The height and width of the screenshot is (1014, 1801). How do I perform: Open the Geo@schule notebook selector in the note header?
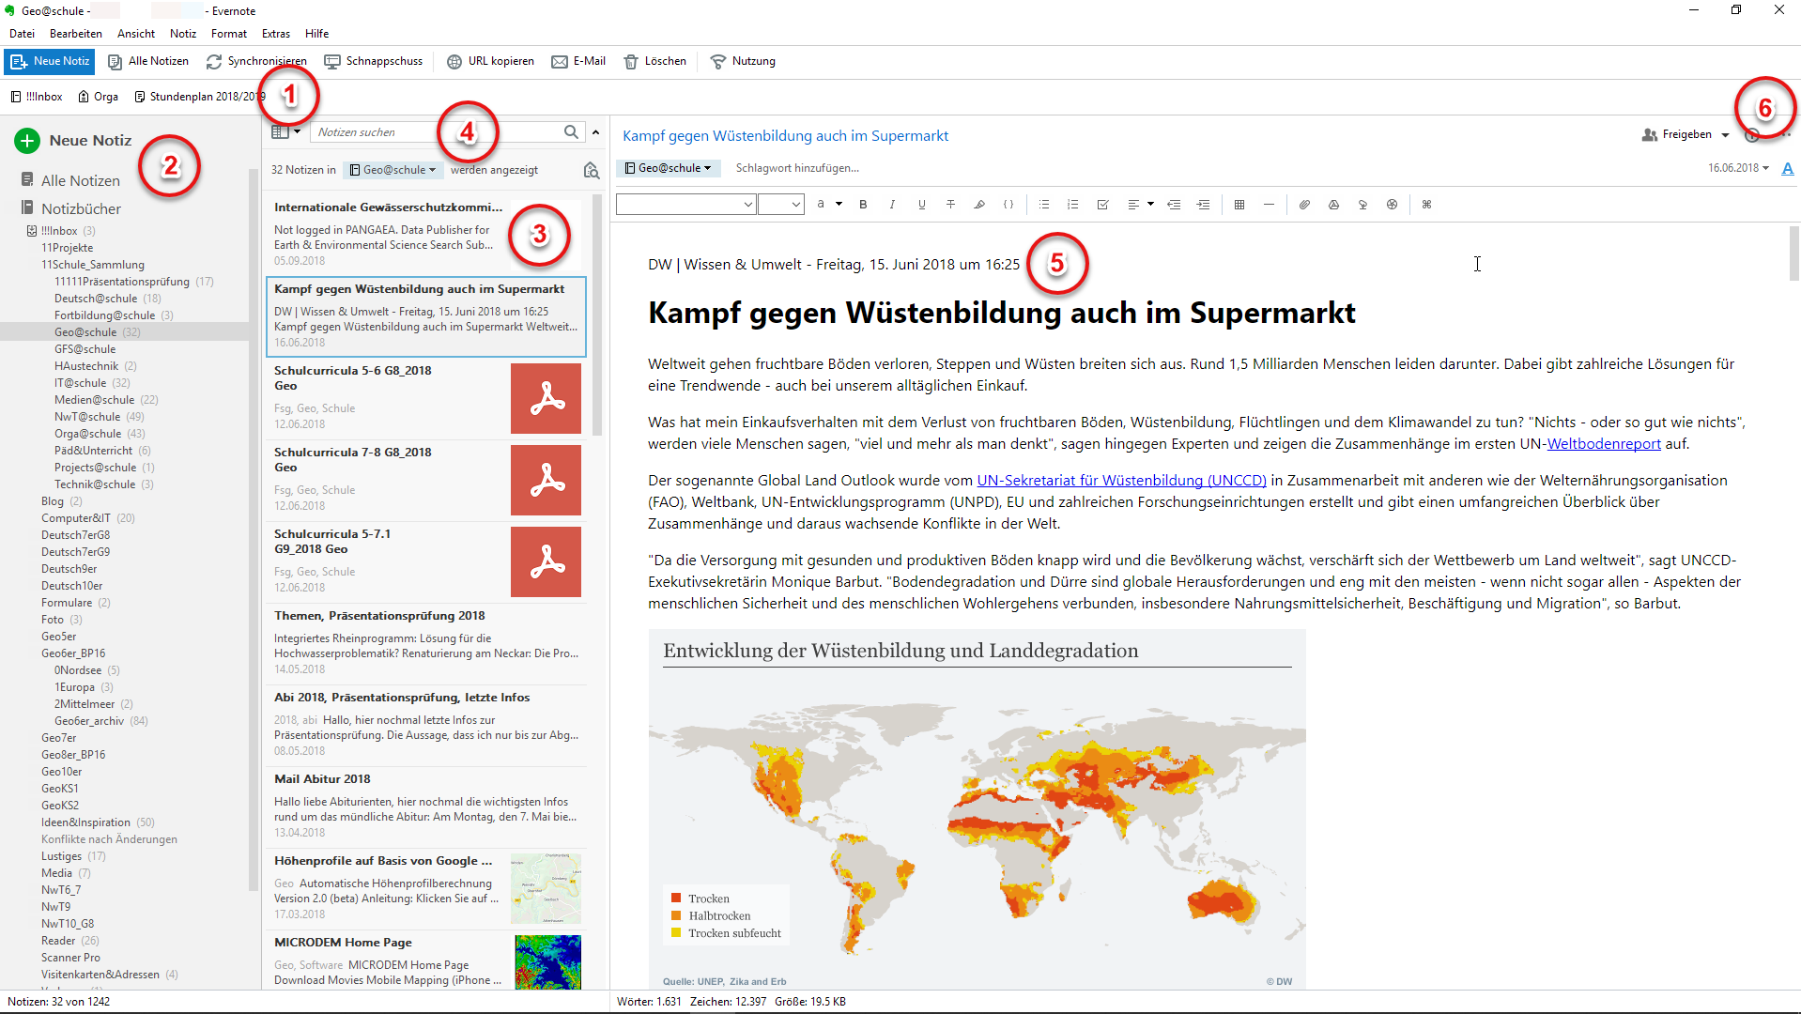tap(668, 168)
